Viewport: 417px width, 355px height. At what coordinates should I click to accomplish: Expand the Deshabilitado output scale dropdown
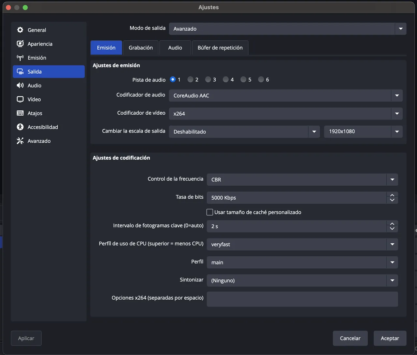pyautogui.click(x=244, y=132)
